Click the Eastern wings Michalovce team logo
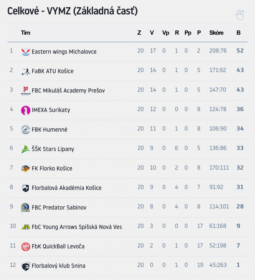The image size is (255, 280). click(x=26, y=52)
